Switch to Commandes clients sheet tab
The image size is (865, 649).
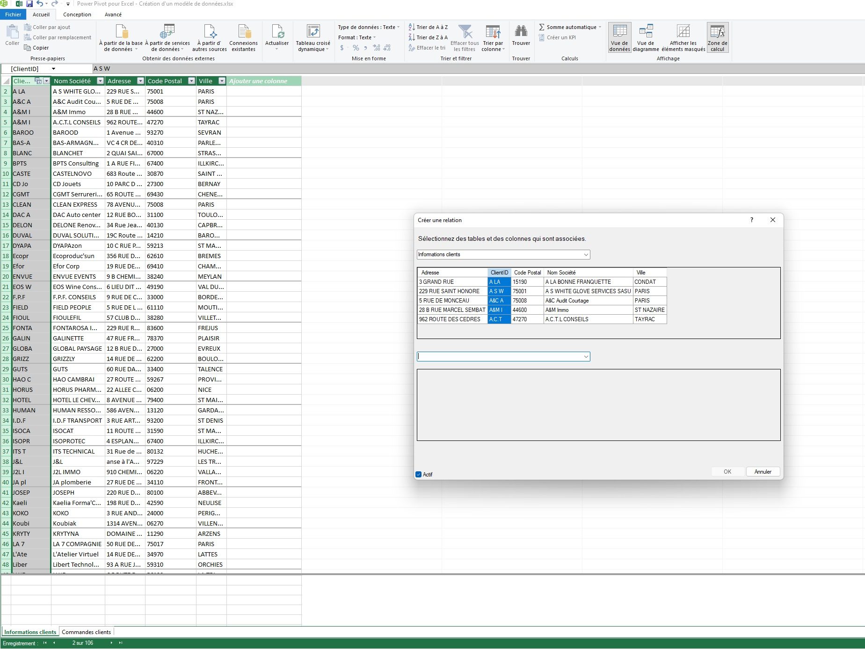click(87, 632)
